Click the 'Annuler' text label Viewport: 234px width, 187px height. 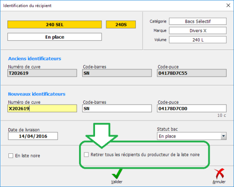coord(219,182)
